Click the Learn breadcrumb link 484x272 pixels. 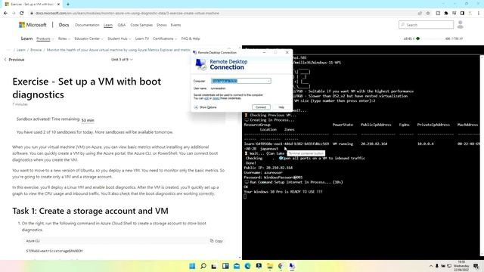tap(20, 50)
